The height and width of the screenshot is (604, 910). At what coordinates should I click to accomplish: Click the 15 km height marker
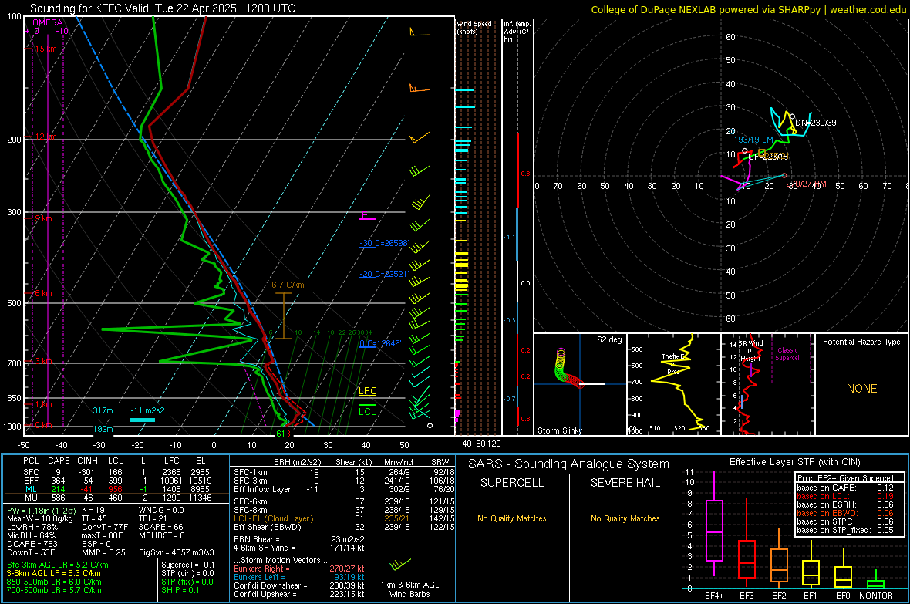(45, 49)
